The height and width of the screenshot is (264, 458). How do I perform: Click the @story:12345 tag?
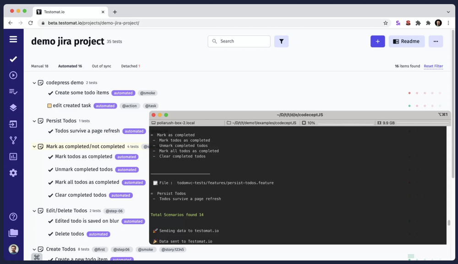pyautogui.click(x=173, y=249)
